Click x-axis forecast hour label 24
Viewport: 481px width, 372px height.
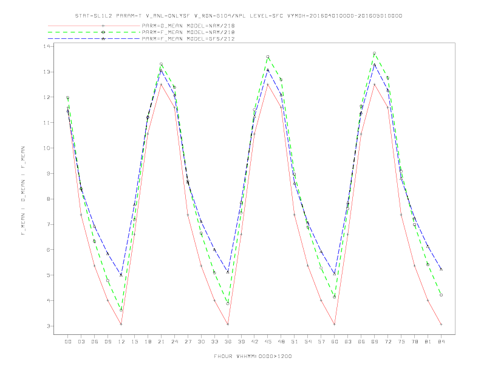[174, 342]
